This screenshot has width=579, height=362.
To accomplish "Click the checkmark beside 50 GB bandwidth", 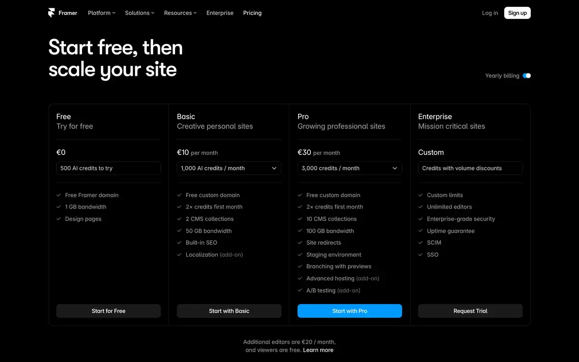I will click(179, 231).
